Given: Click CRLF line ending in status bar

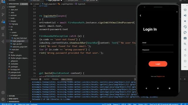Looking at the screenshot, I should click(x=129, y=104).
